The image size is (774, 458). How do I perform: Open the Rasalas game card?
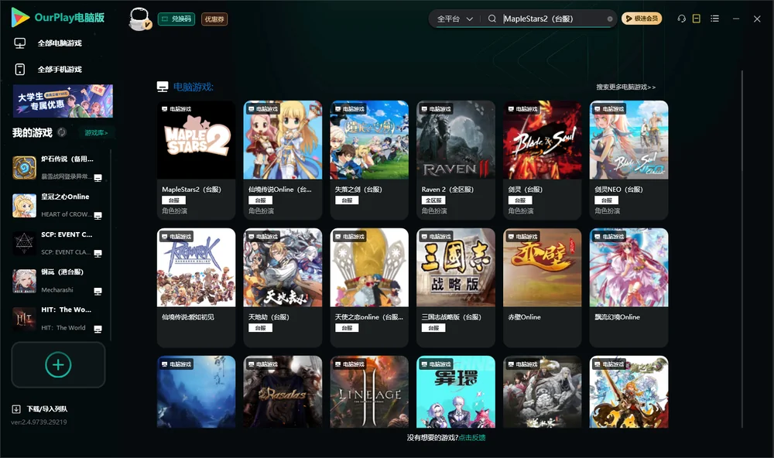click(283, 392)
